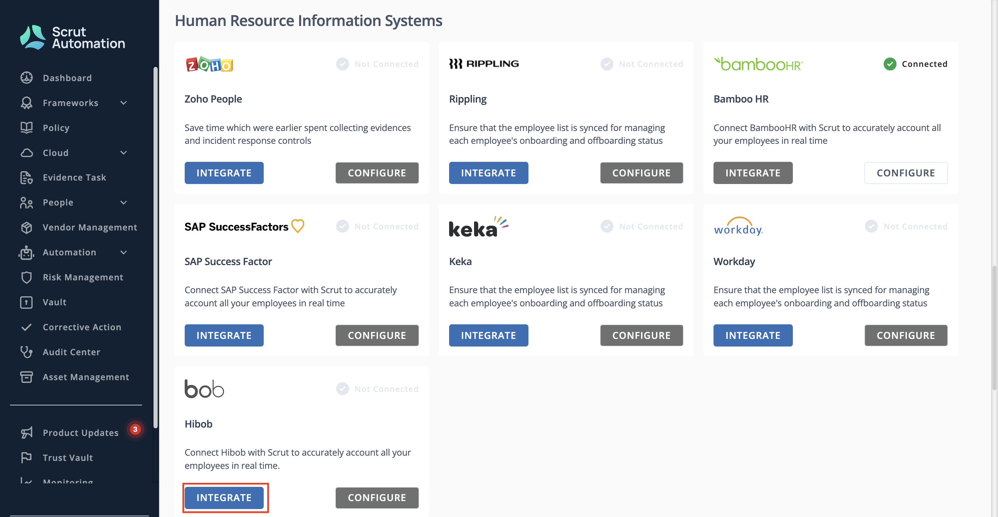Click the Evidence Task document icon
Viewport: 998px width, 517px height.
pos(26,177)
